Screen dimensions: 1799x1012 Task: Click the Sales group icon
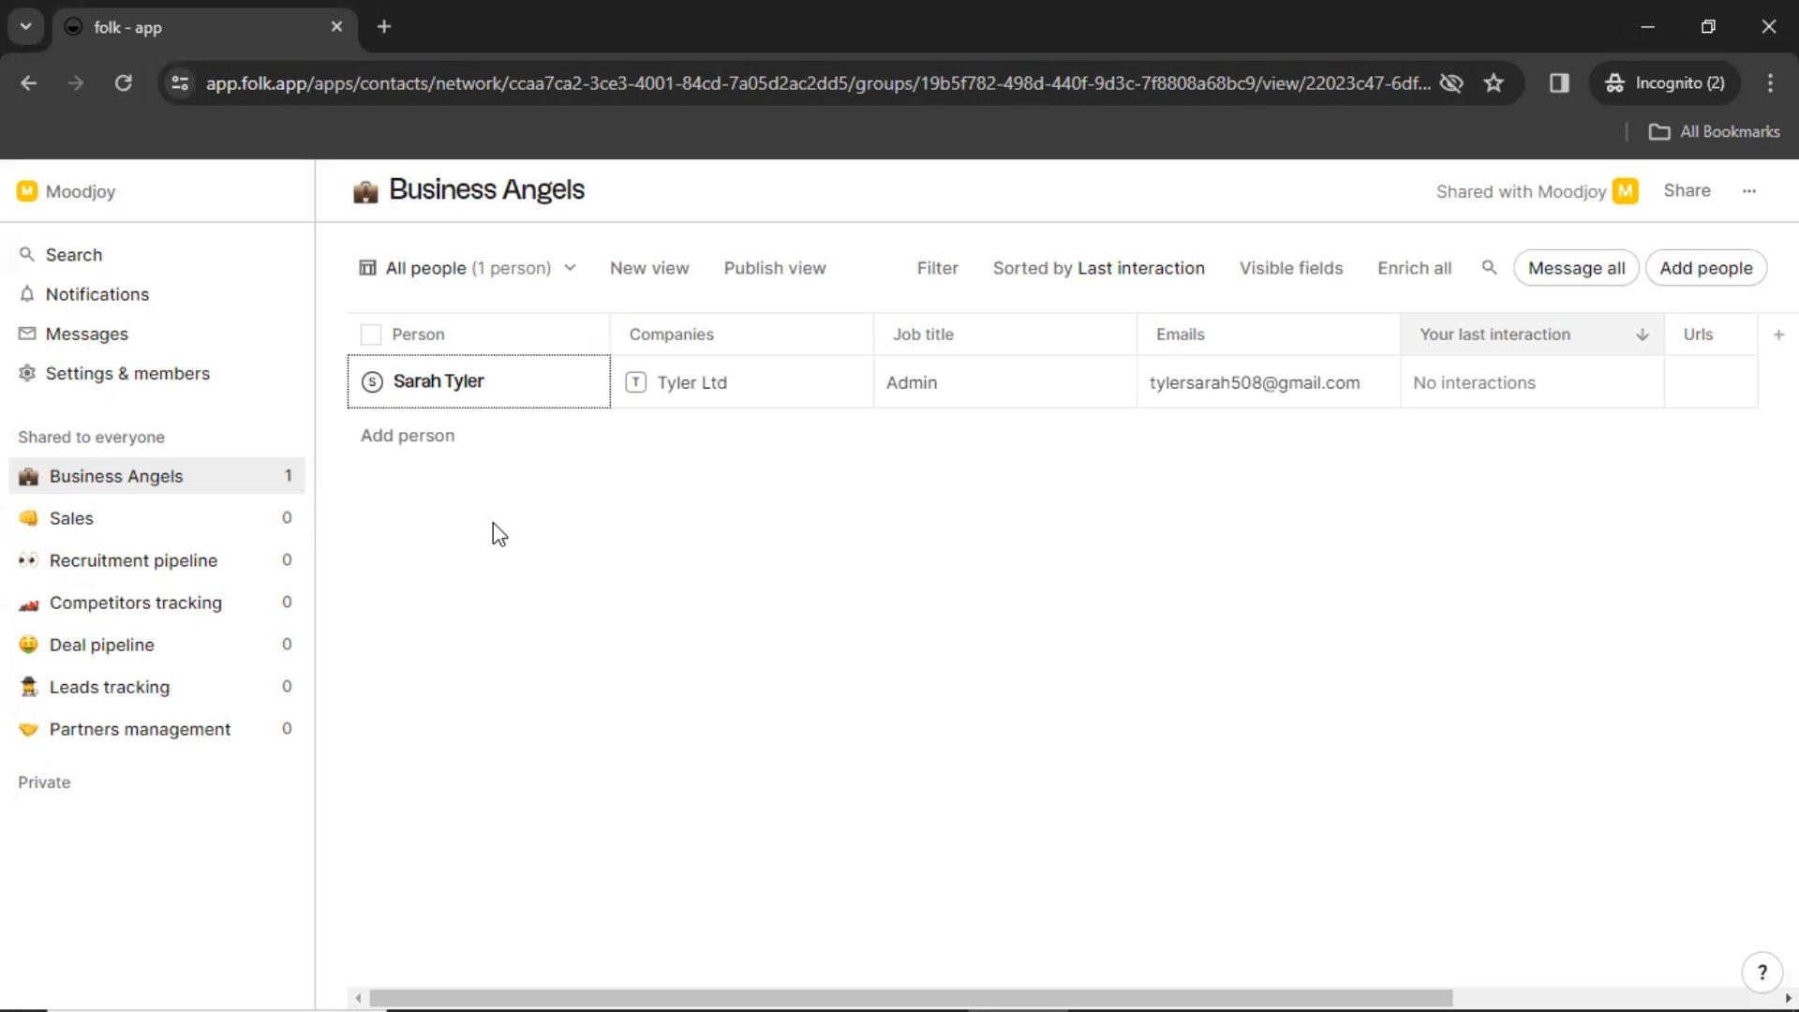pyautogui.click(x=27, y=518)
